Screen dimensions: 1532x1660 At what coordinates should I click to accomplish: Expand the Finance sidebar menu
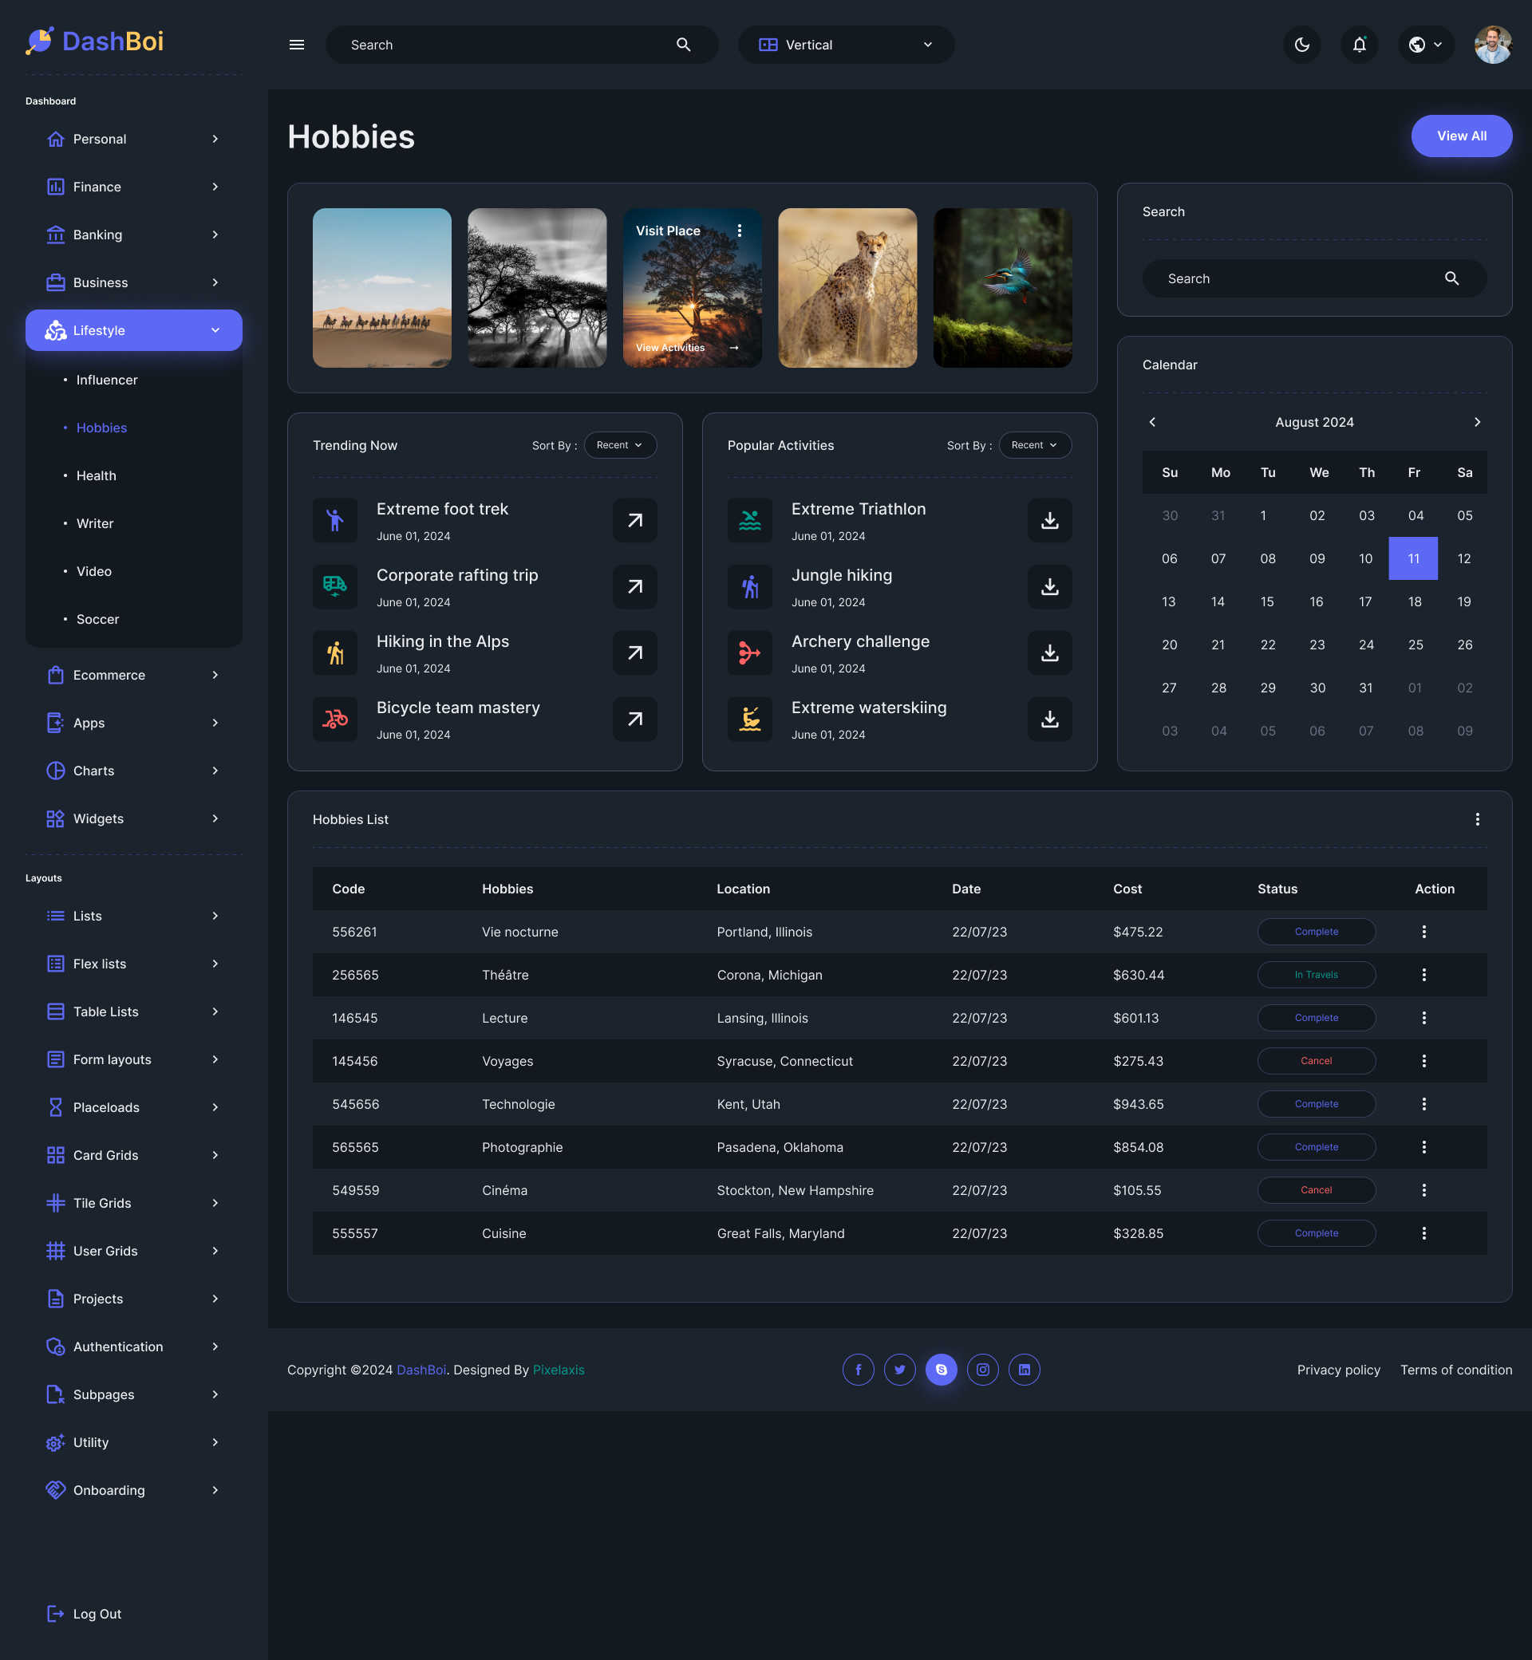pos(132,187)
